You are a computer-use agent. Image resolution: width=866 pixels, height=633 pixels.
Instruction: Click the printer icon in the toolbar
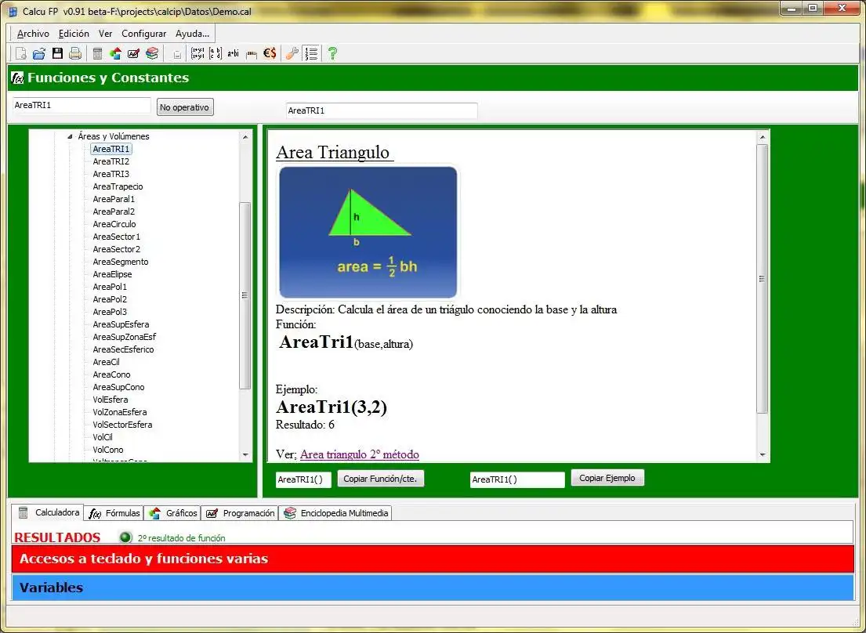[75, 53]
